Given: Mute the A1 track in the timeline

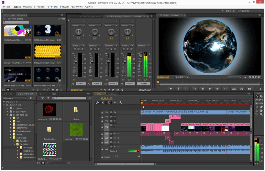Looking at the screenshot, I should coord(115,133).
